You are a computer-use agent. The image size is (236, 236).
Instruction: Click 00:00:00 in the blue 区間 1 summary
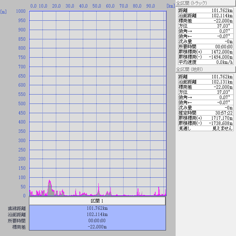97,221
